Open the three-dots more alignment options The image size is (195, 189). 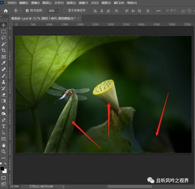point(158,11)
